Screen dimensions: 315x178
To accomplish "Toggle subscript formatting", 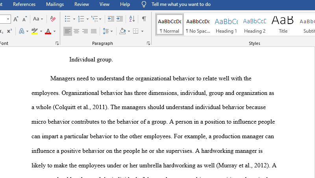I will point(2,31).
